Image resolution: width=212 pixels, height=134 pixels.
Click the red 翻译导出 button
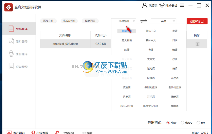[x=197, y=21]
